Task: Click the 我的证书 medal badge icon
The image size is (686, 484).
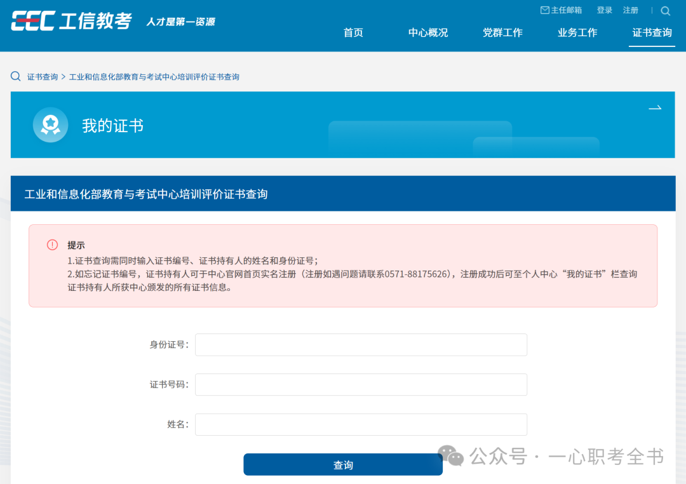Action: 50,124
